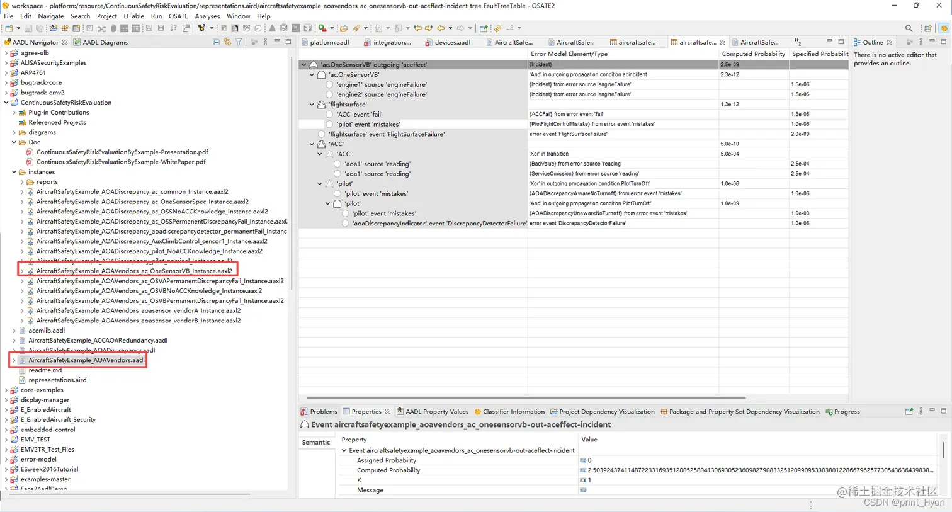Expand the reports folder
This screenshot has width=952, height=512.
tap(22, 182)
